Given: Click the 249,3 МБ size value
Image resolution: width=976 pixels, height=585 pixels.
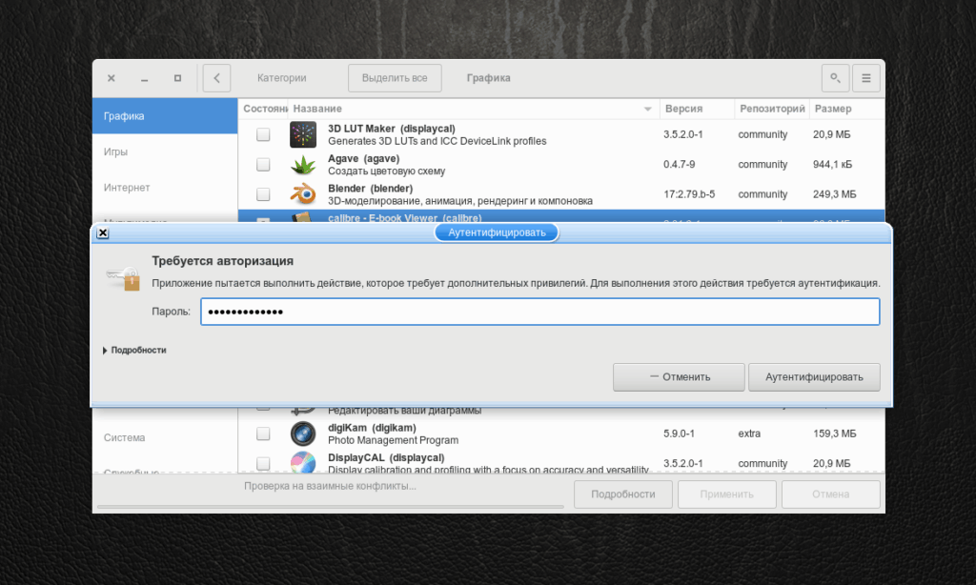Looking at the screenshot, I should pos(835,194).
